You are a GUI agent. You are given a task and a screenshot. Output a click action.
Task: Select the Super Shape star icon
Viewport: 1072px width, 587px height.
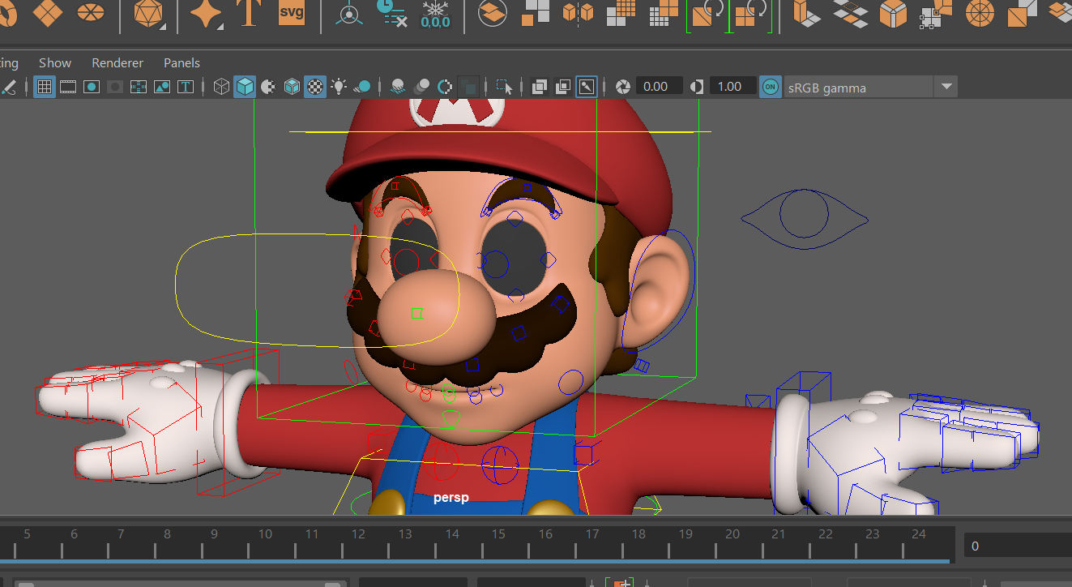click(x=204, y=13)
